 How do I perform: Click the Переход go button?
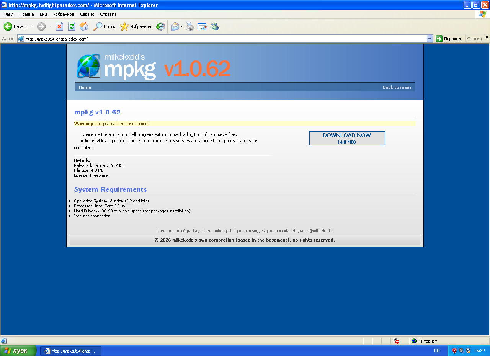(449, 39)
